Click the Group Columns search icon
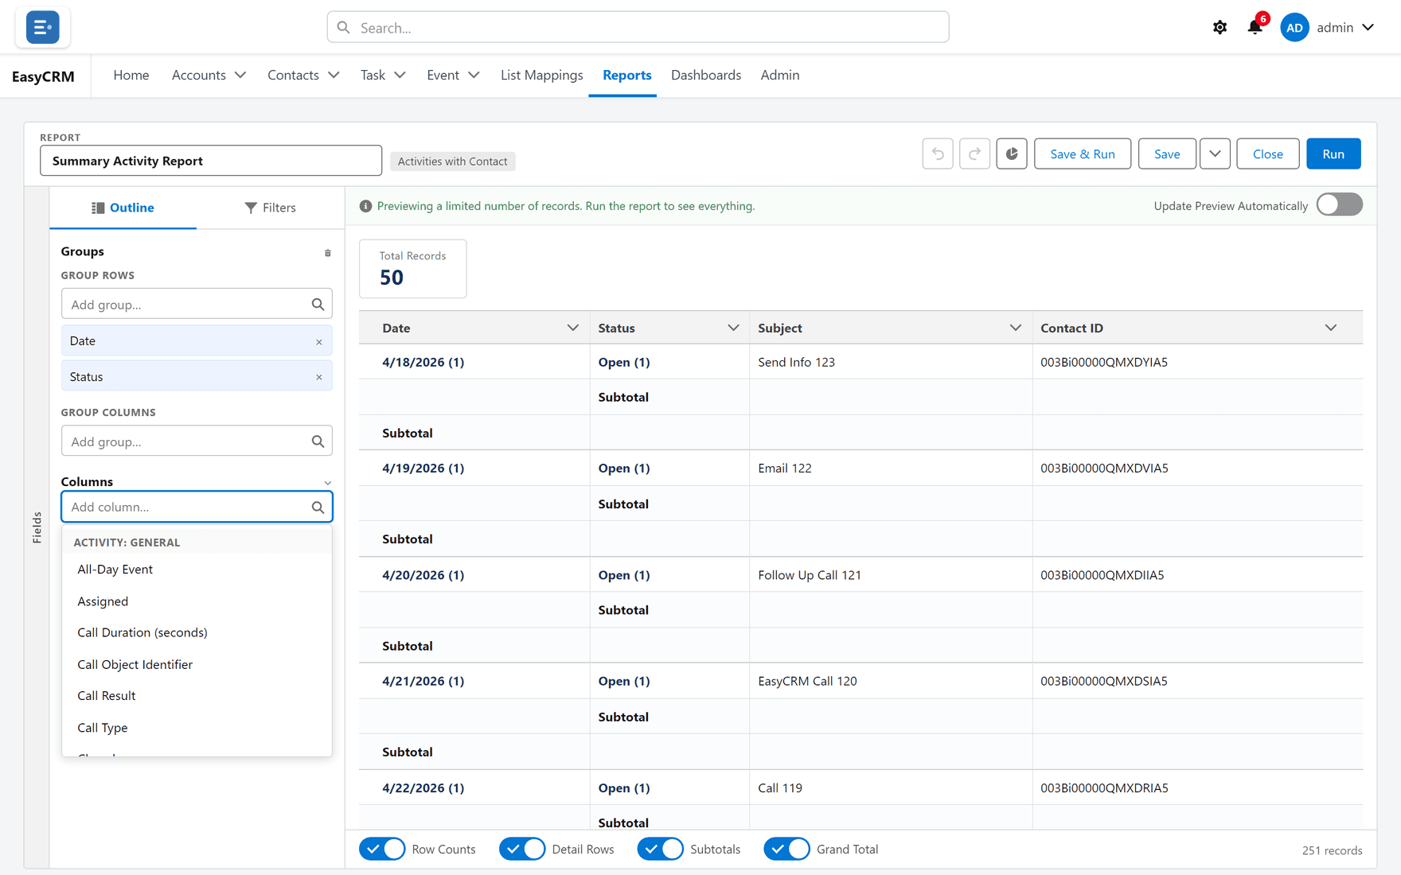Screen dimensions: 1401x875 318,441
